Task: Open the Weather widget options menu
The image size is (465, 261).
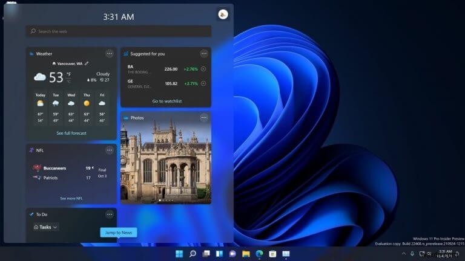Action: tap(110, 54)
